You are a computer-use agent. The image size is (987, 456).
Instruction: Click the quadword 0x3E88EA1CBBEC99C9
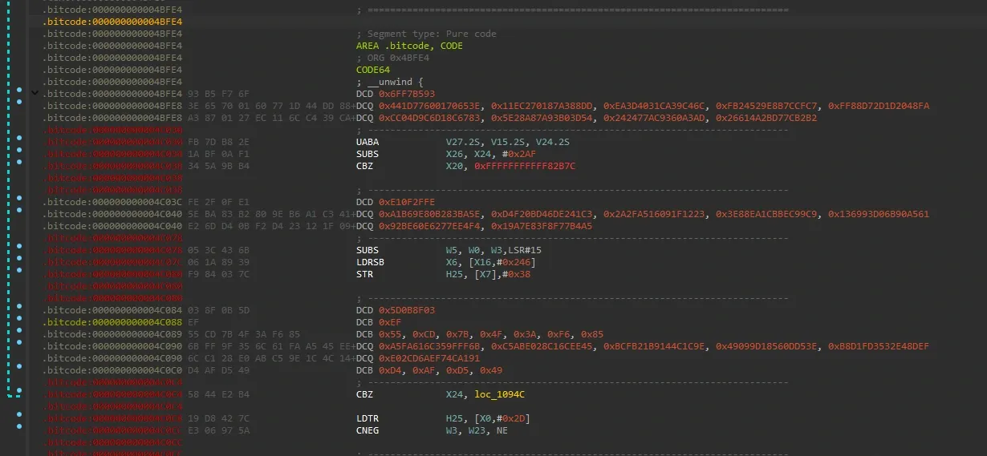pos(766,214)
